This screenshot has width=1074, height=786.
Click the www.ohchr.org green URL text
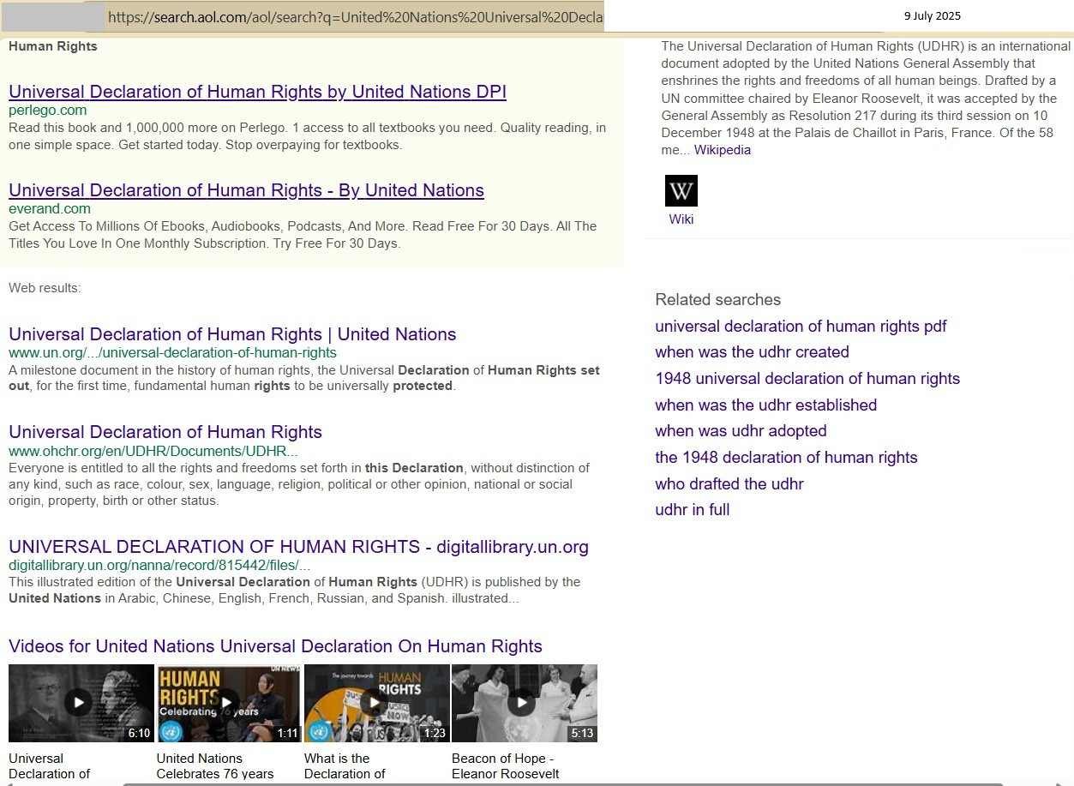pos(153,451)
